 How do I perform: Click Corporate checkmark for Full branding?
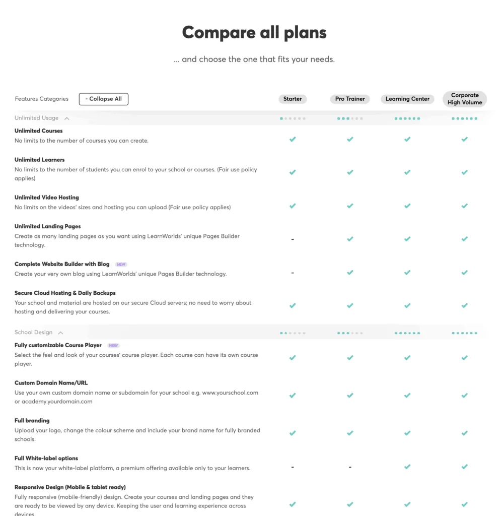[464, 433]
